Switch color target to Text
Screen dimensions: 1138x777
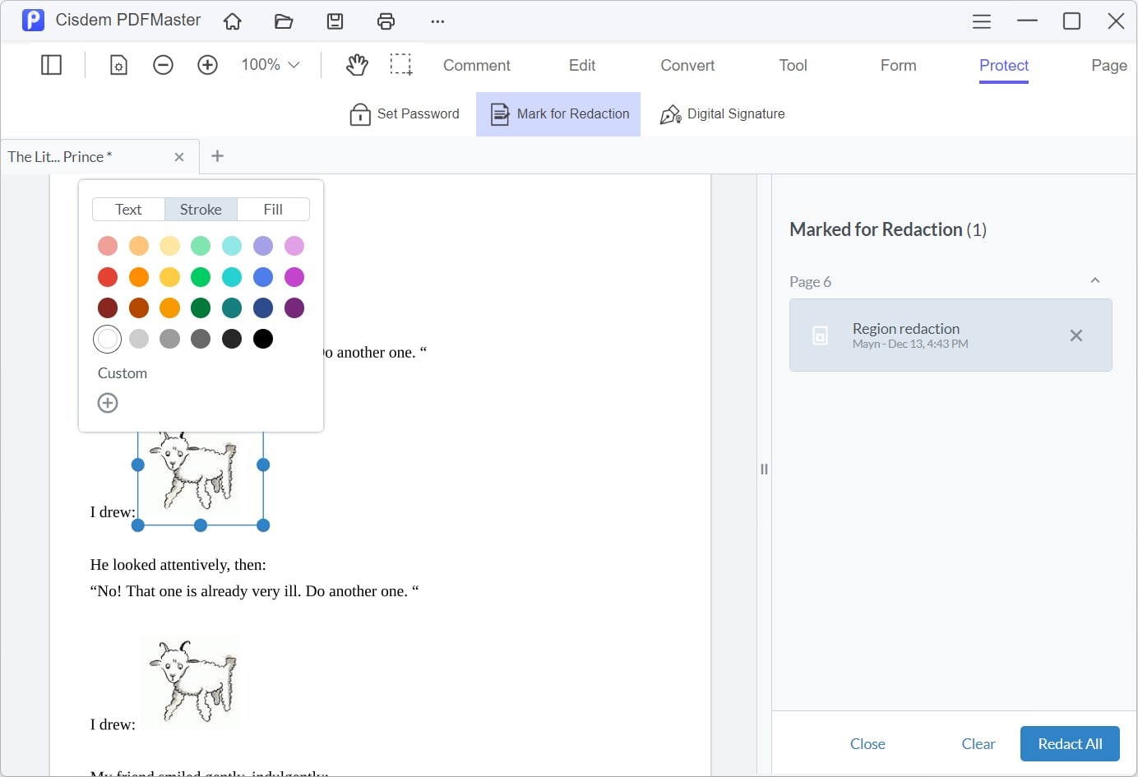point(128,209)
